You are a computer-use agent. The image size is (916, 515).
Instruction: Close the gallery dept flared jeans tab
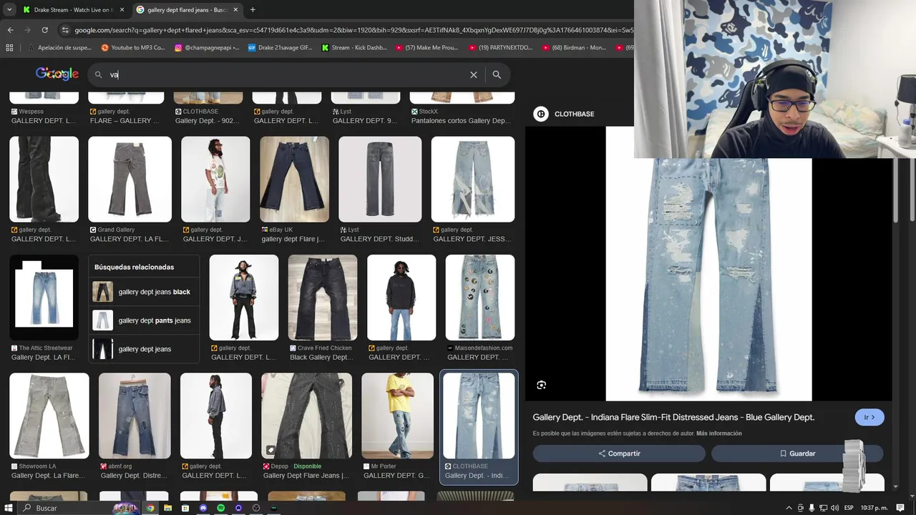click(x=237, y=10)
